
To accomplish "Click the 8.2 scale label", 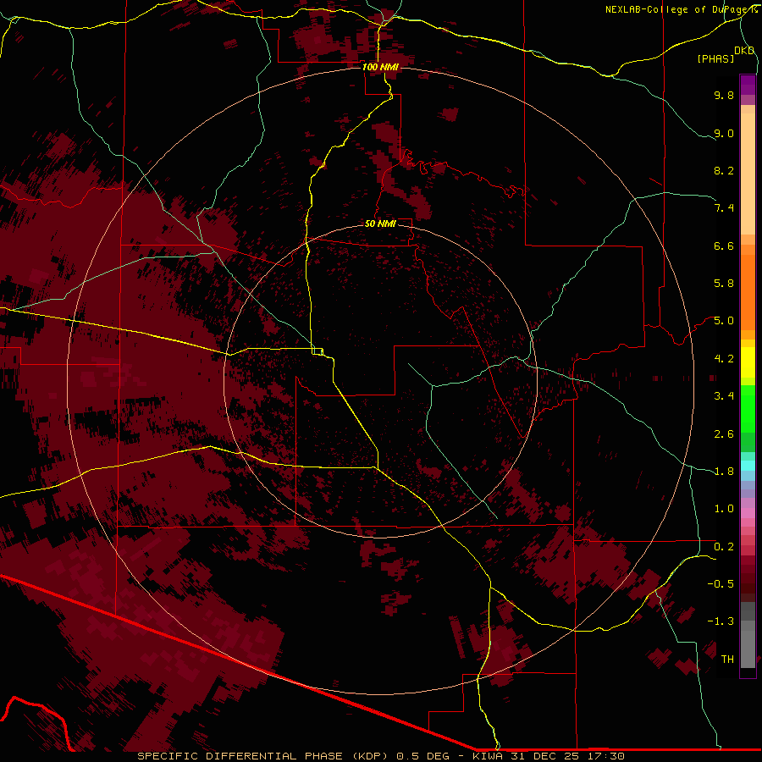I will [x=724, y=170].
